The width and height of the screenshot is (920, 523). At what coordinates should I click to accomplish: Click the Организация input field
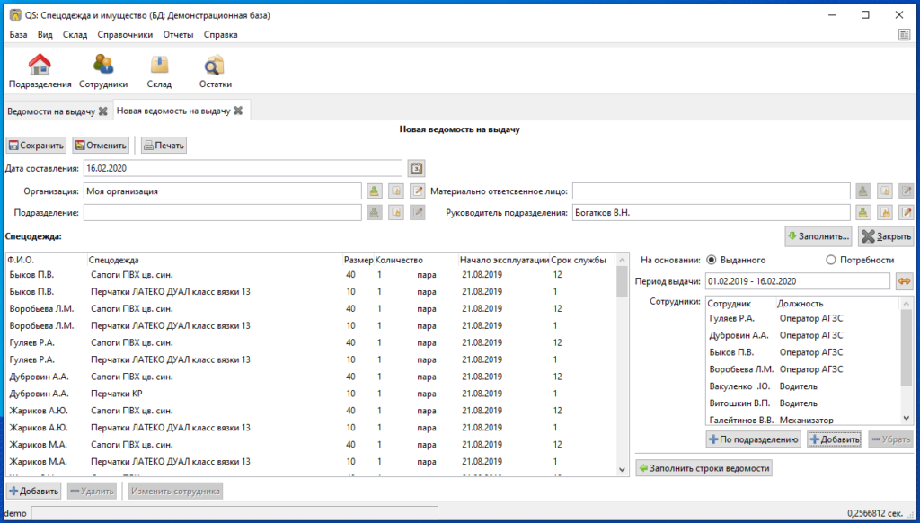(223, 191)
